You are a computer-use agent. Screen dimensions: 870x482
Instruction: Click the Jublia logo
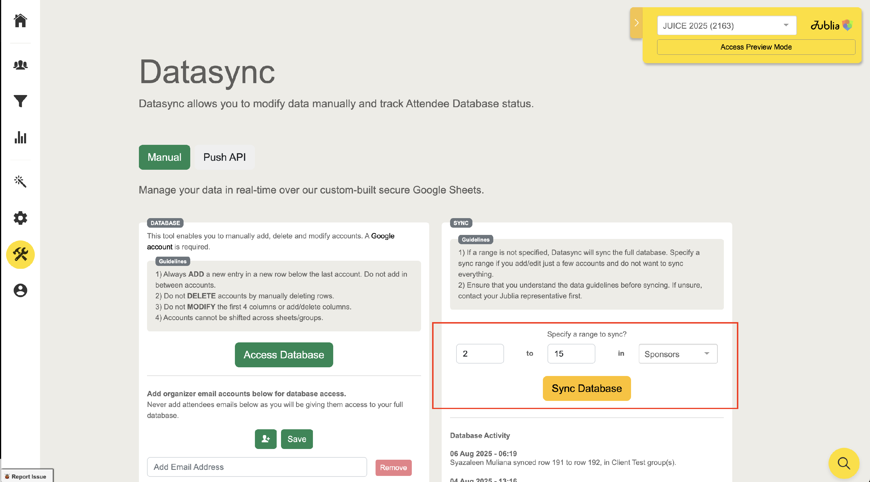[x=832, y=25]
